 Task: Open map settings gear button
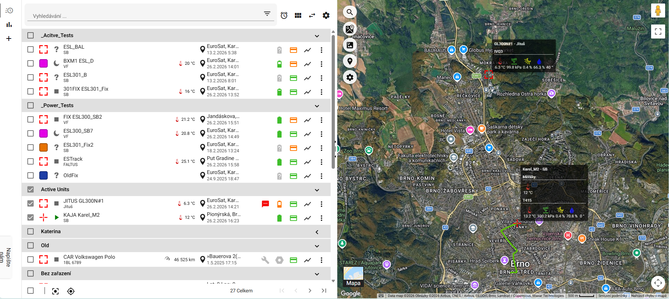click(x=350, y=77)
